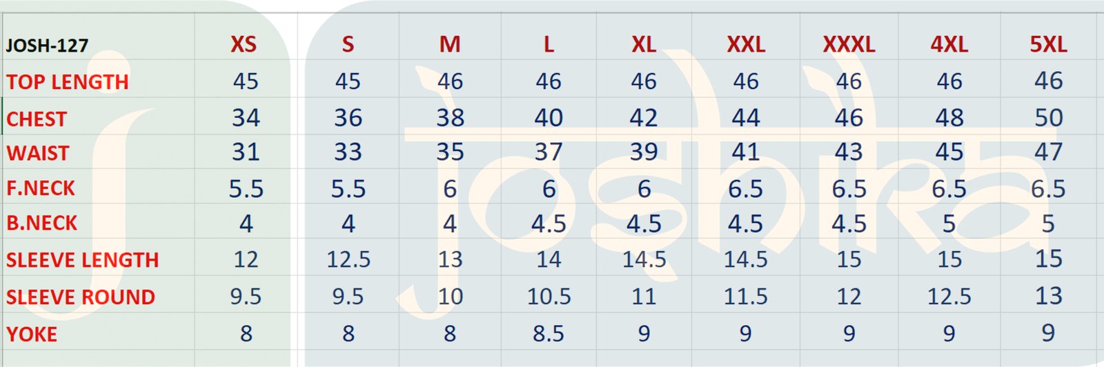The image size is (1104, 367).
Task: Select the B.NECK row label
Action: point(42,224)
